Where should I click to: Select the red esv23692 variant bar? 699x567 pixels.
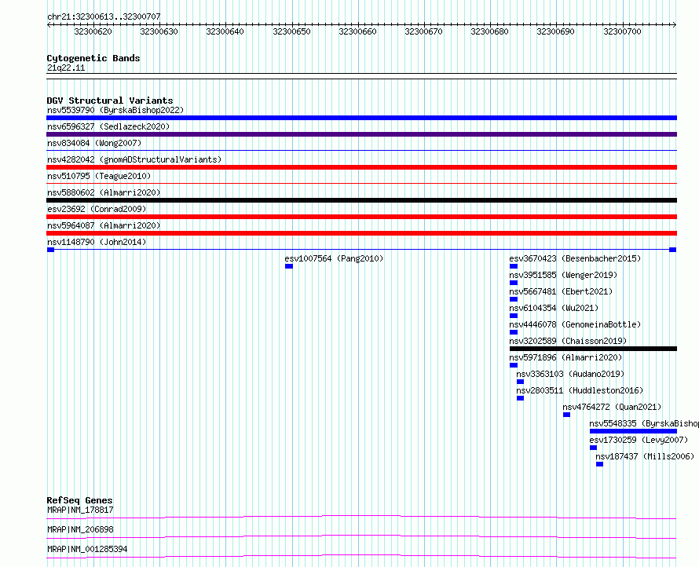pyautogui.click(x=361, y=217)
